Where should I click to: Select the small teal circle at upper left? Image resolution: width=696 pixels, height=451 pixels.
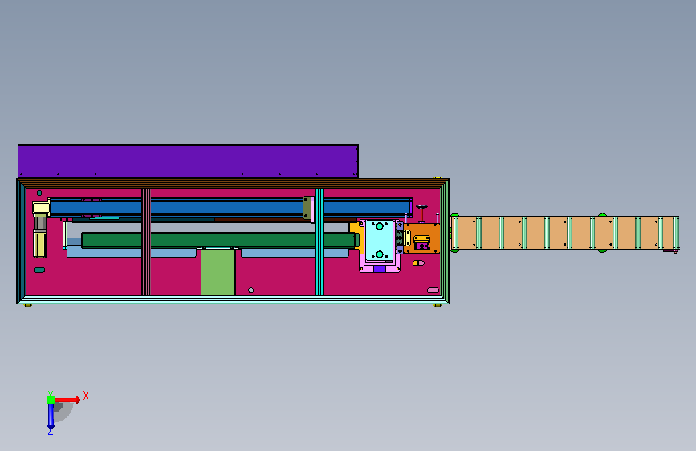39,193
